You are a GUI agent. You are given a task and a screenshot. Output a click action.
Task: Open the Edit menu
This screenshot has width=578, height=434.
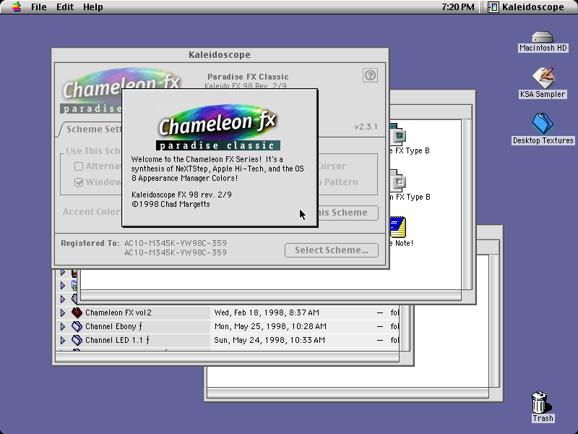point(65,7)
